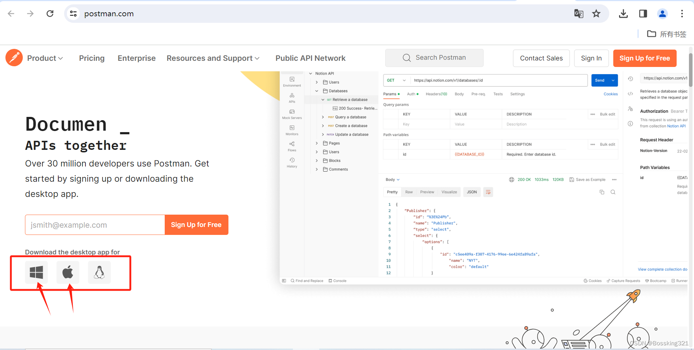Image resolution: width=694 pixels, height=350 pixels.
Task: Open the Send button dropdown arrow
Action: (613, 80)
